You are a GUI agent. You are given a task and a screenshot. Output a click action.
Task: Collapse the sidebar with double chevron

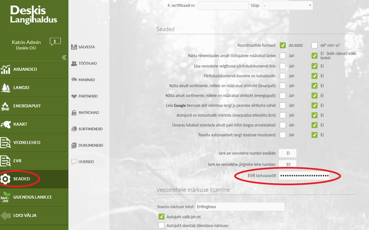[x=64, y=57]
